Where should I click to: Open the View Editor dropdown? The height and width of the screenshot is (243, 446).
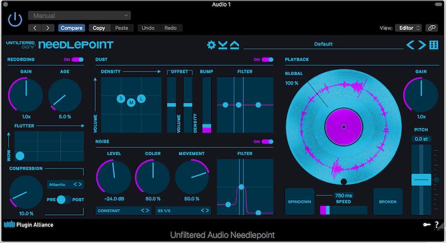click(408, 28)
